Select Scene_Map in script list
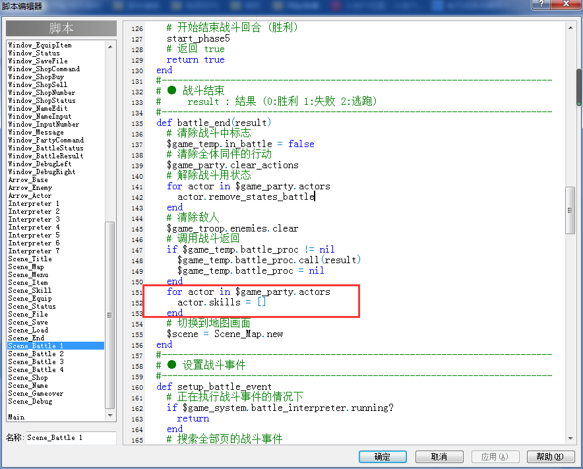Screen dimensions: 583x469 tap(26, 266)
